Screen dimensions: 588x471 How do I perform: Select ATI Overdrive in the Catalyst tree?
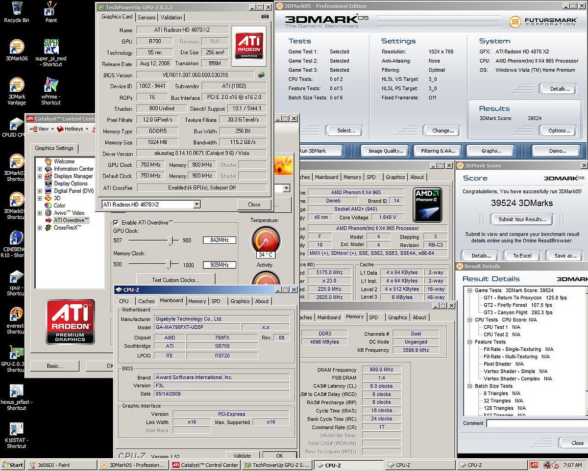pos(72,220)
